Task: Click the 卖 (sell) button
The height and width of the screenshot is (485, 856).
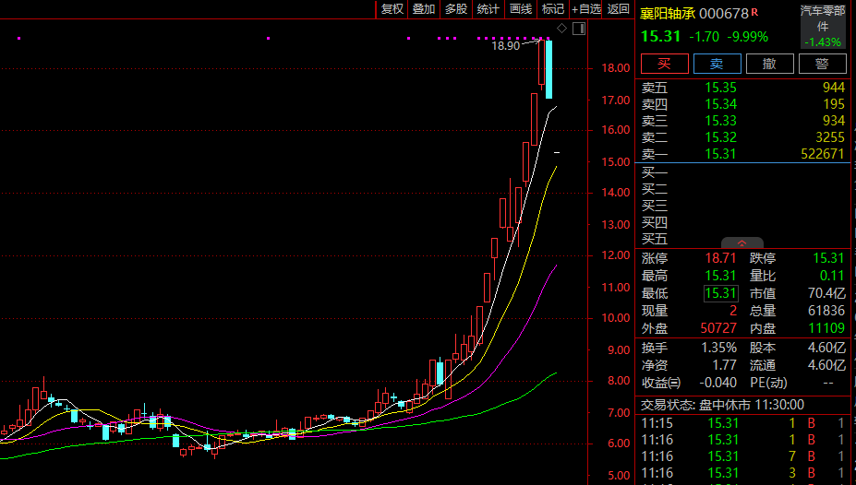Action: 717,63
